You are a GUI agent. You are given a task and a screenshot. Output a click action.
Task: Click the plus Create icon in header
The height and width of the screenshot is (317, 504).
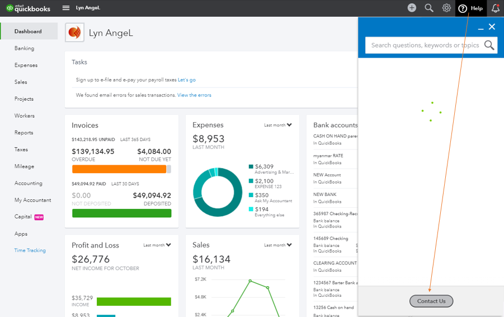click(412, 8)
